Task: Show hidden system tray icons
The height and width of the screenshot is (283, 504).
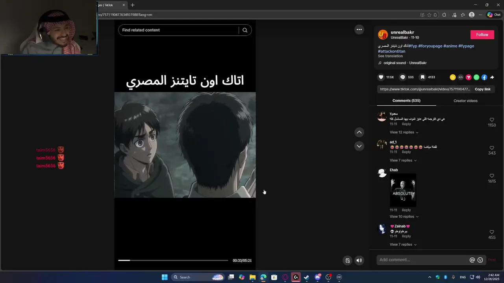Action: coord(430,277)
